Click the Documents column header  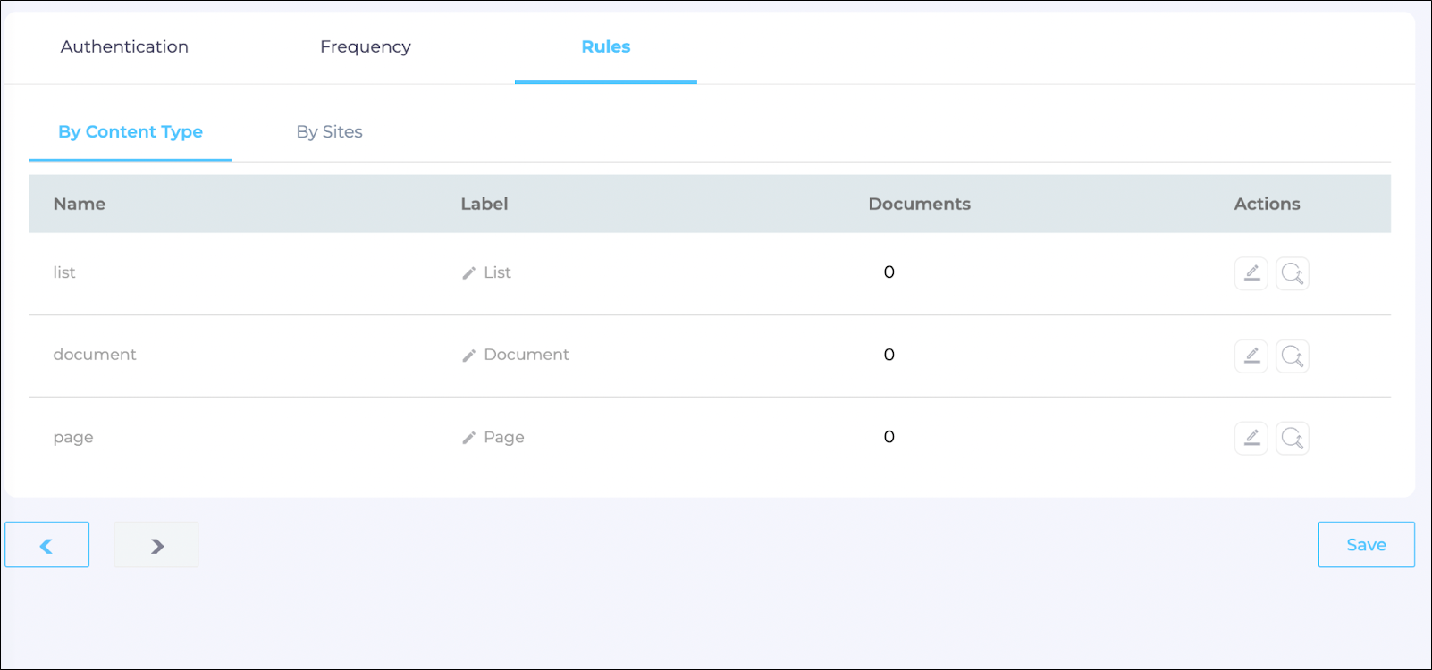[x=919, y=204]
